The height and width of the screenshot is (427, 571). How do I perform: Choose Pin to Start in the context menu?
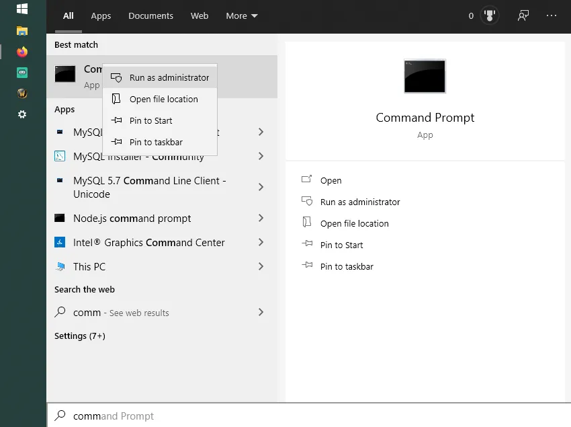click(x=160, y=120)
